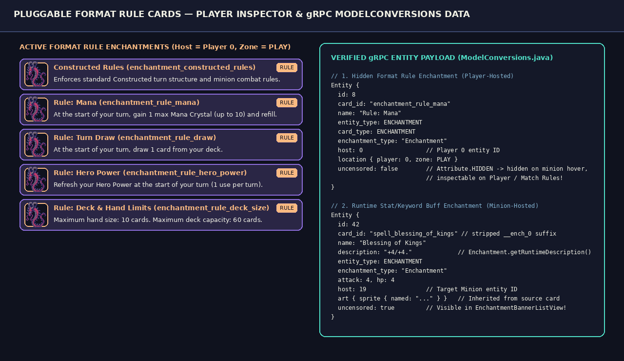The height and width of the screenshot is (361, 624).
Task: Select the 'Rule: Mana (enchantment_rule_mana)' title
Action: point(127,102)
